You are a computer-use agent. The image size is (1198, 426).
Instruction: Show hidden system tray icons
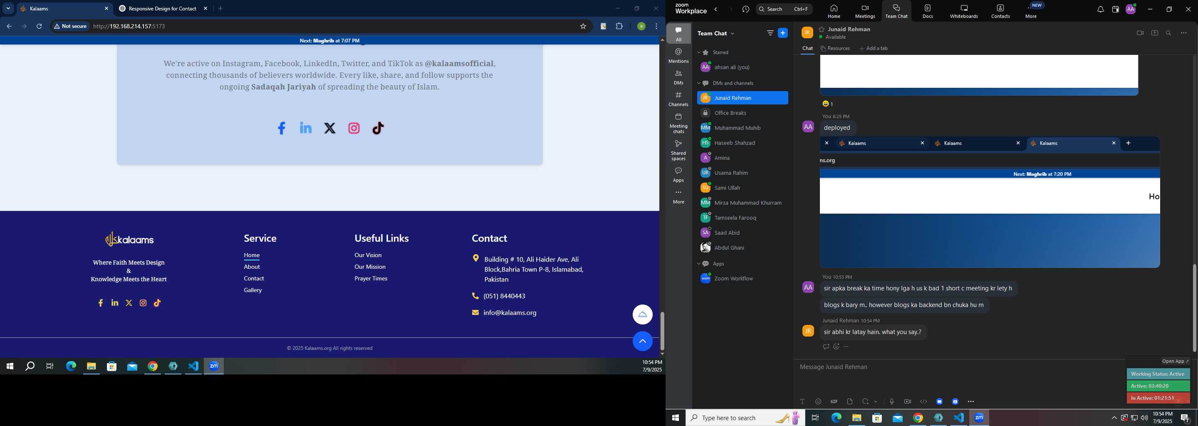(1114, 418)
